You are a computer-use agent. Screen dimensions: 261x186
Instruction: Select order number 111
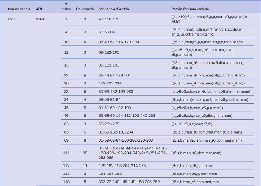point(66,153)
